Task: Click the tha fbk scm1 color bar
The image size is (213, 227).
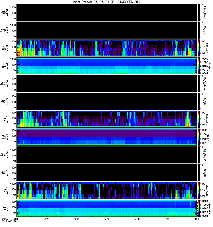Action: coord(199,66)
